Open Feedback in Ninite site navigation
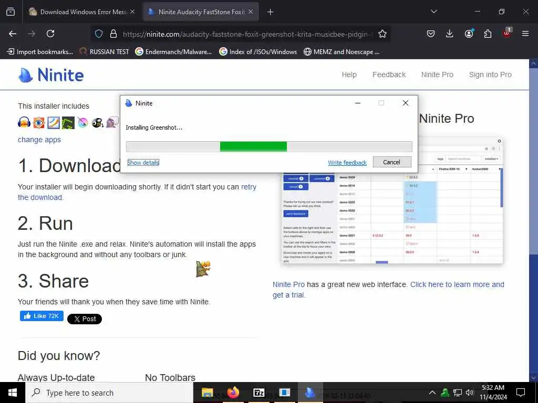This screenshot has width=538, height=403. click(x=389, y=75)
